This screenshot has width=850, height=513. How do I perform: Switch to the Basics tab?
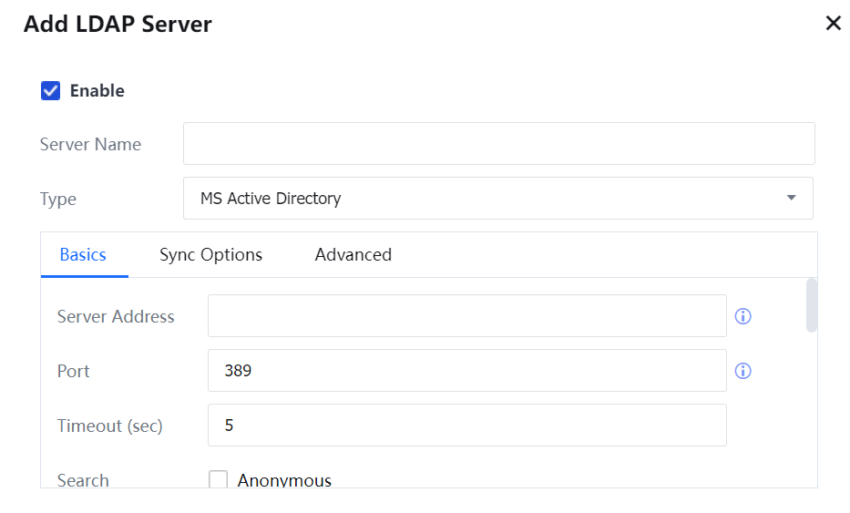(x=83, y=254)
